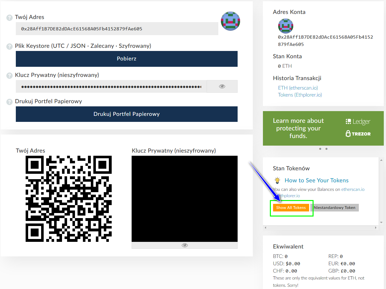Click the Ledger logo in green banner
Viewport: 386px width, 289px height.
(x=358, y=122)
